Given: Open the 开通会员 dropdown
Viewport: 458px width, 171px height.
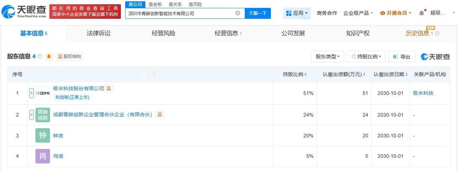Looking at the screenshot, I should 396,13.
